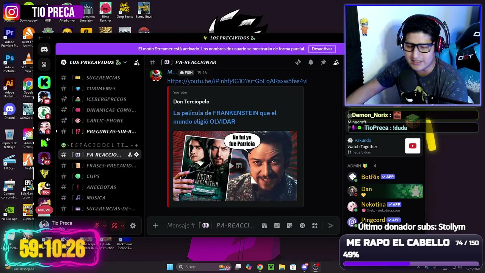Open the Discord user settings gear
This screenshot has height=273, width=485.
(133, 226)
